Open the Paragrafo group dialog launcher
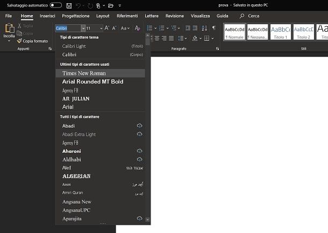The height and width of the screenshot is (233, 328). pos(217,48)
